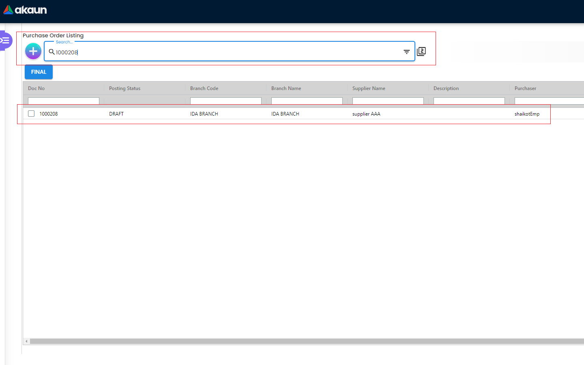Expand advanced search filter options

click(x=406, y=52)
